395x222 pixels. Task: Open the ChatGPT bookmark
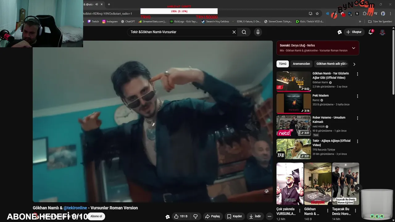[x=128, y=22]
